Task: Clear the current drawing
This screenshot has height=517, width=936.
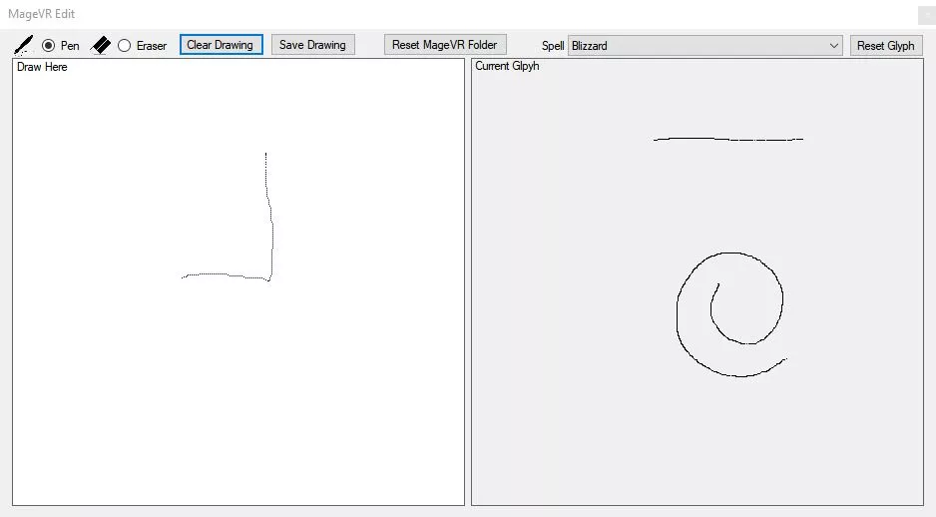Action: pos(221,45)
